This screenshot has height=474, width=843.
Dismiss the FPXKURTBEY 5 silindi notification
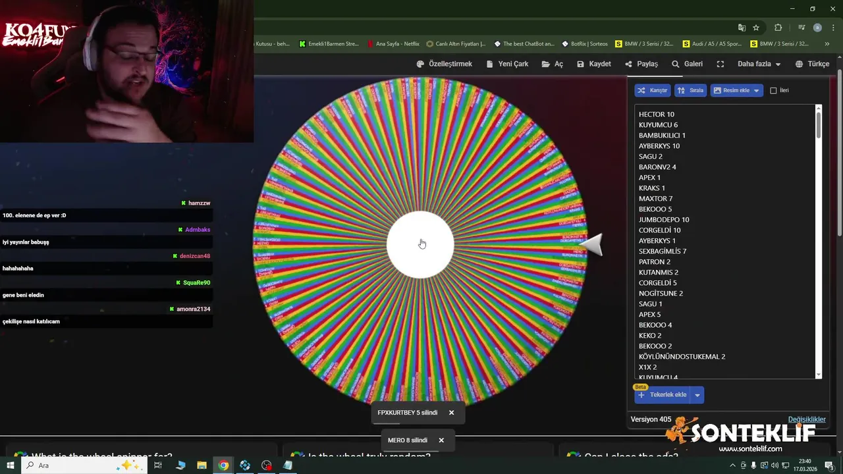pyautogui.click(x=451, y=413)
